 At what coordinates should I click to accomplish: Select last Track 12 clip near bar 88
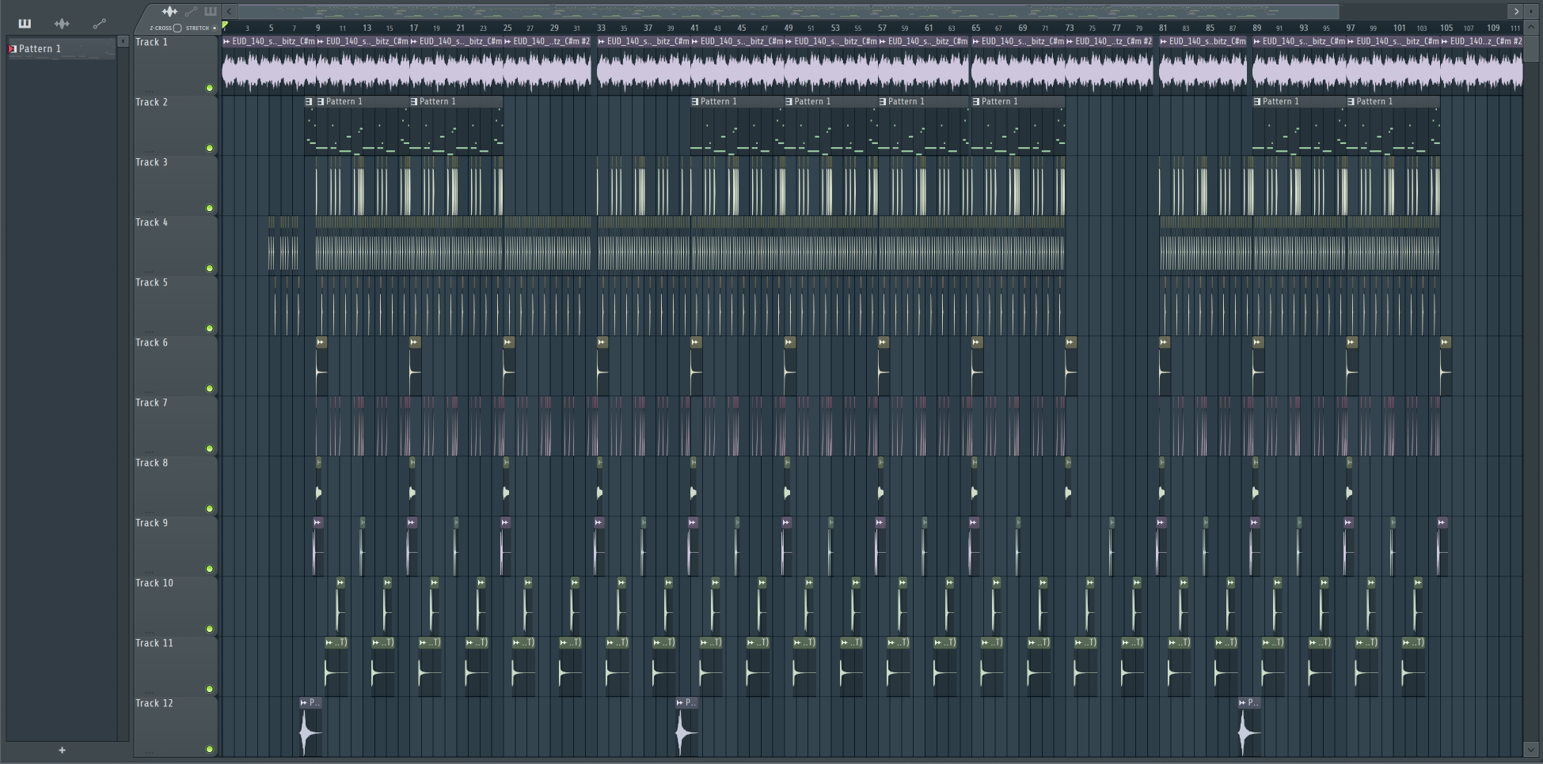1249,726
